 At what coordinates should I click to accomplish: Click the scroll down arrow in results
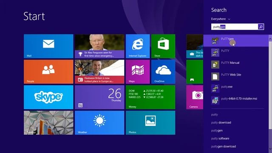(x=270, y=149)
